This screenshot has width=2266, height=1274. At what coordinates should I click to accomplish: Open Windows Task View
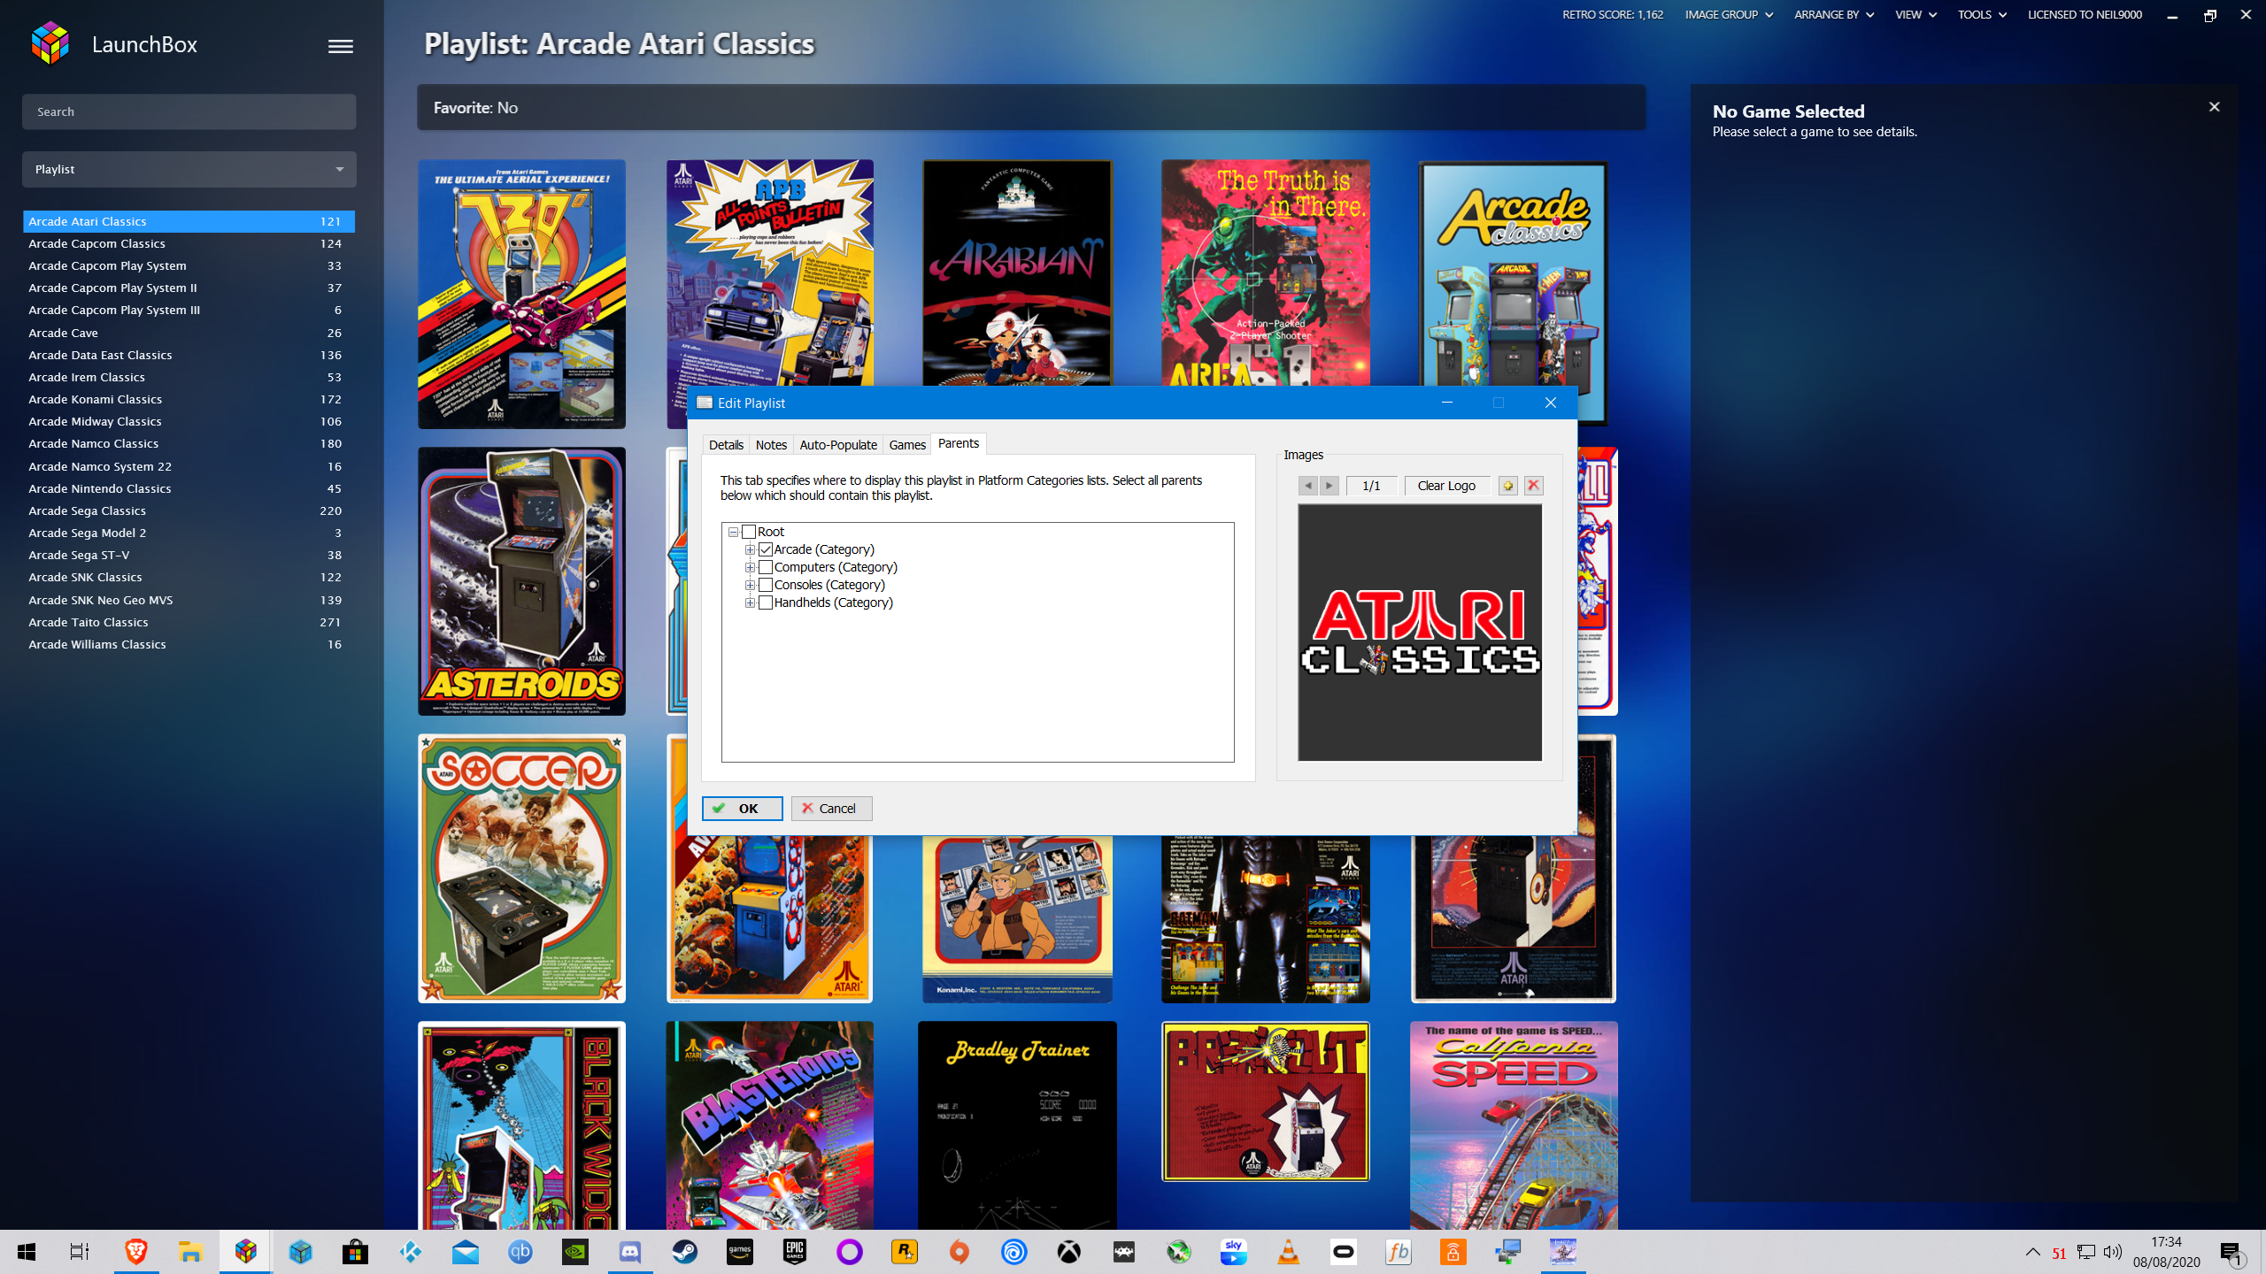(80, 1251)
